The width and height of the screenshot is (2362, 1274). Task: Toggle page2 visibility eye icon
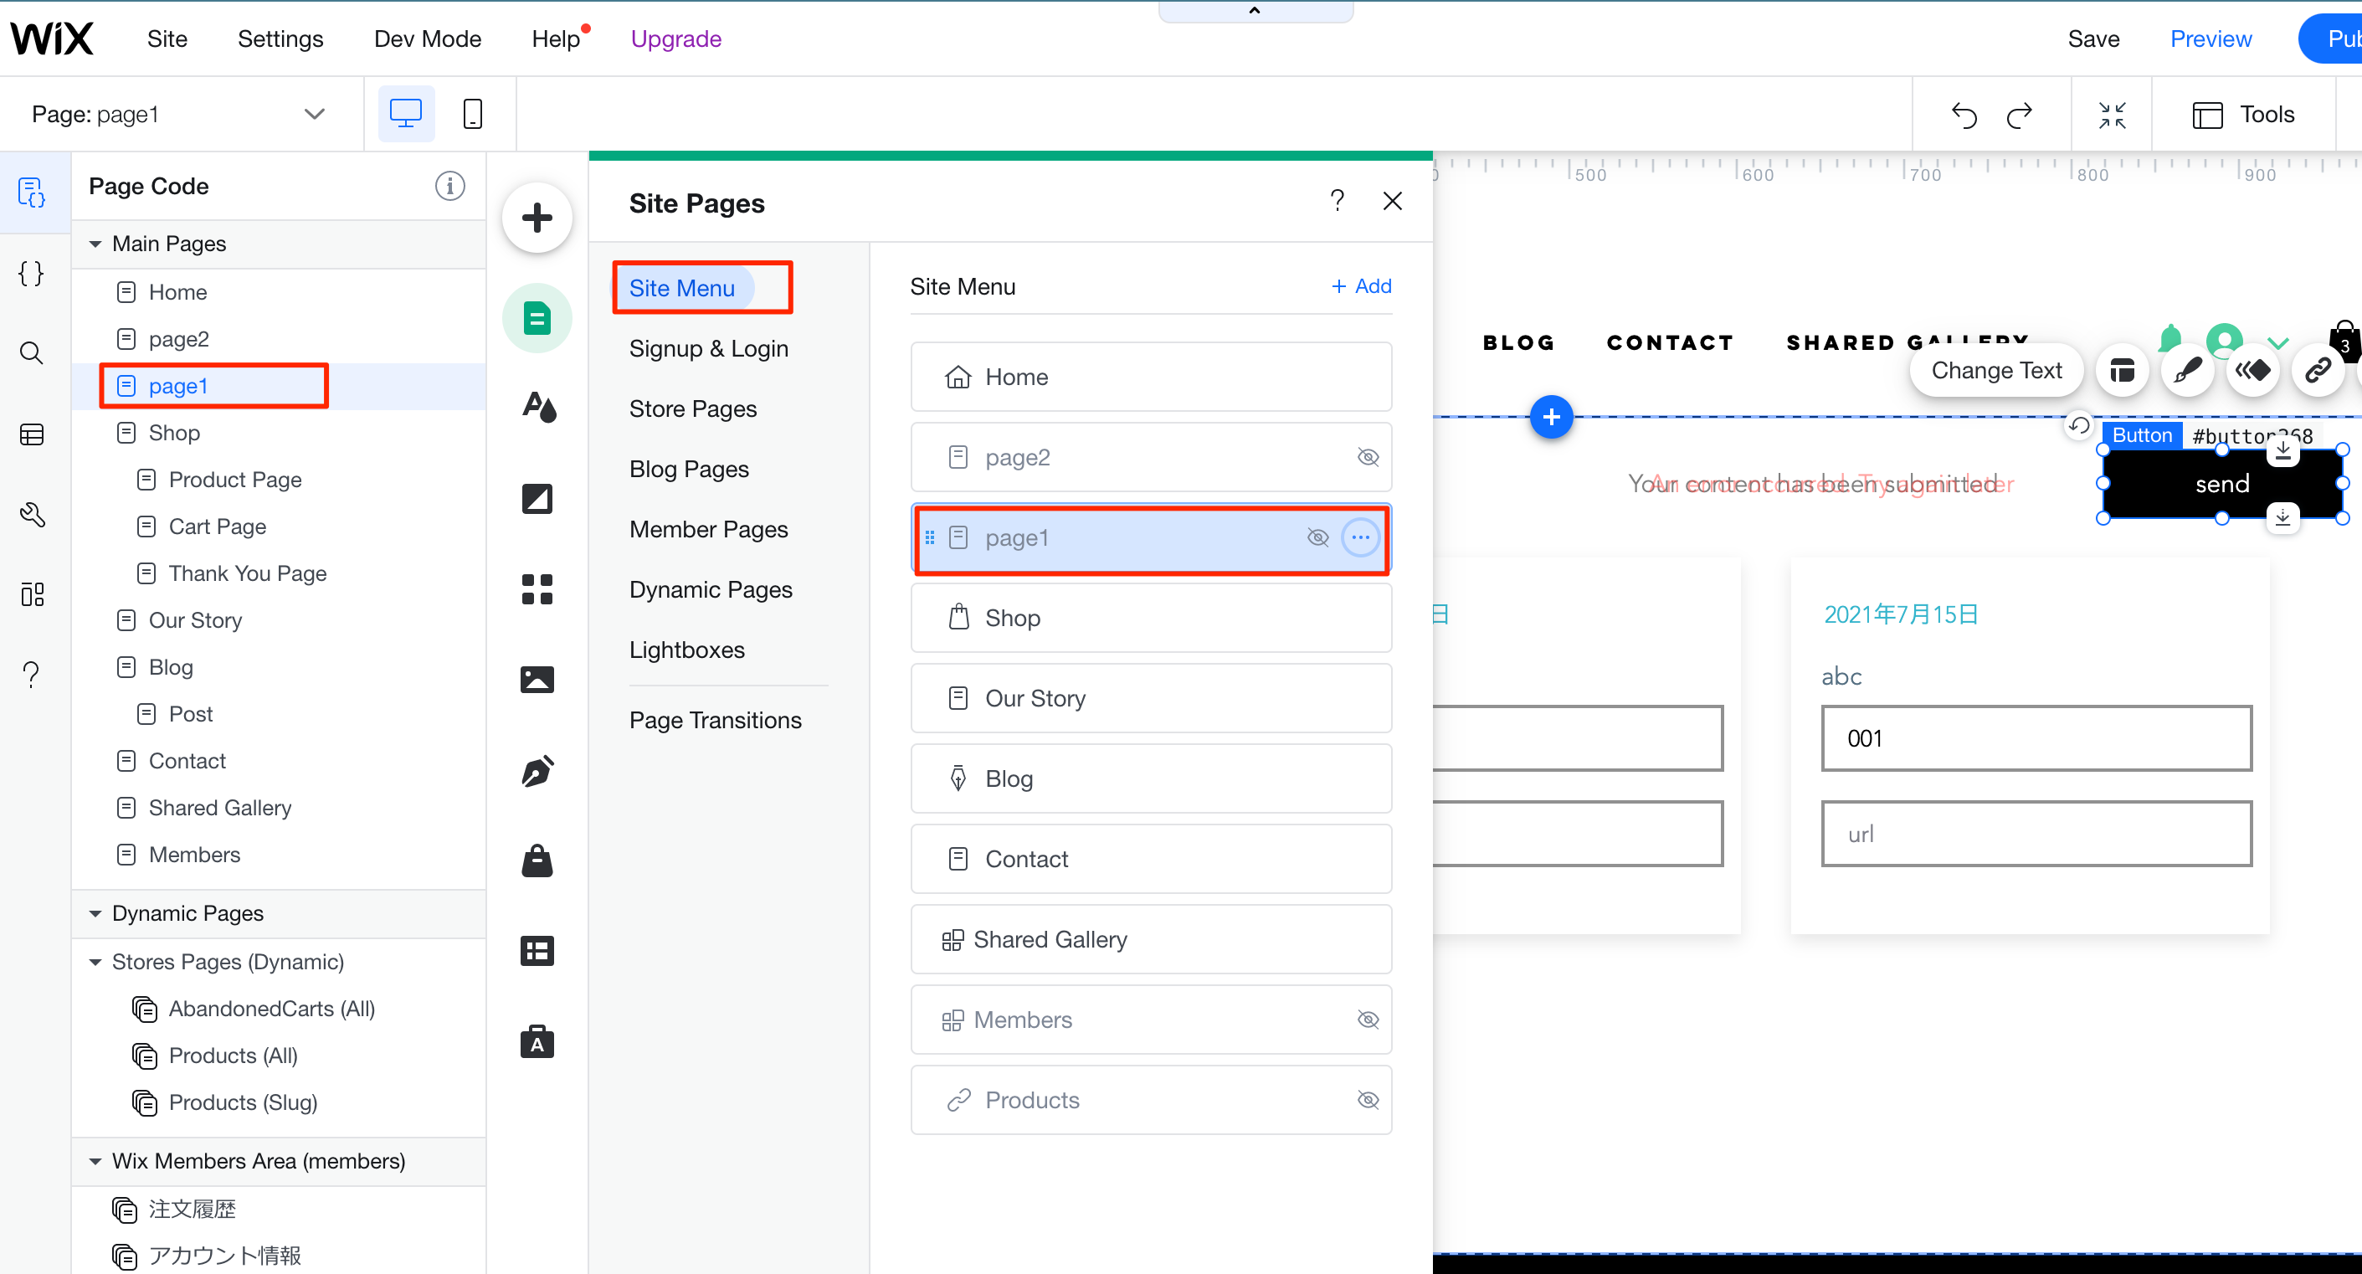click(1367, 457)
